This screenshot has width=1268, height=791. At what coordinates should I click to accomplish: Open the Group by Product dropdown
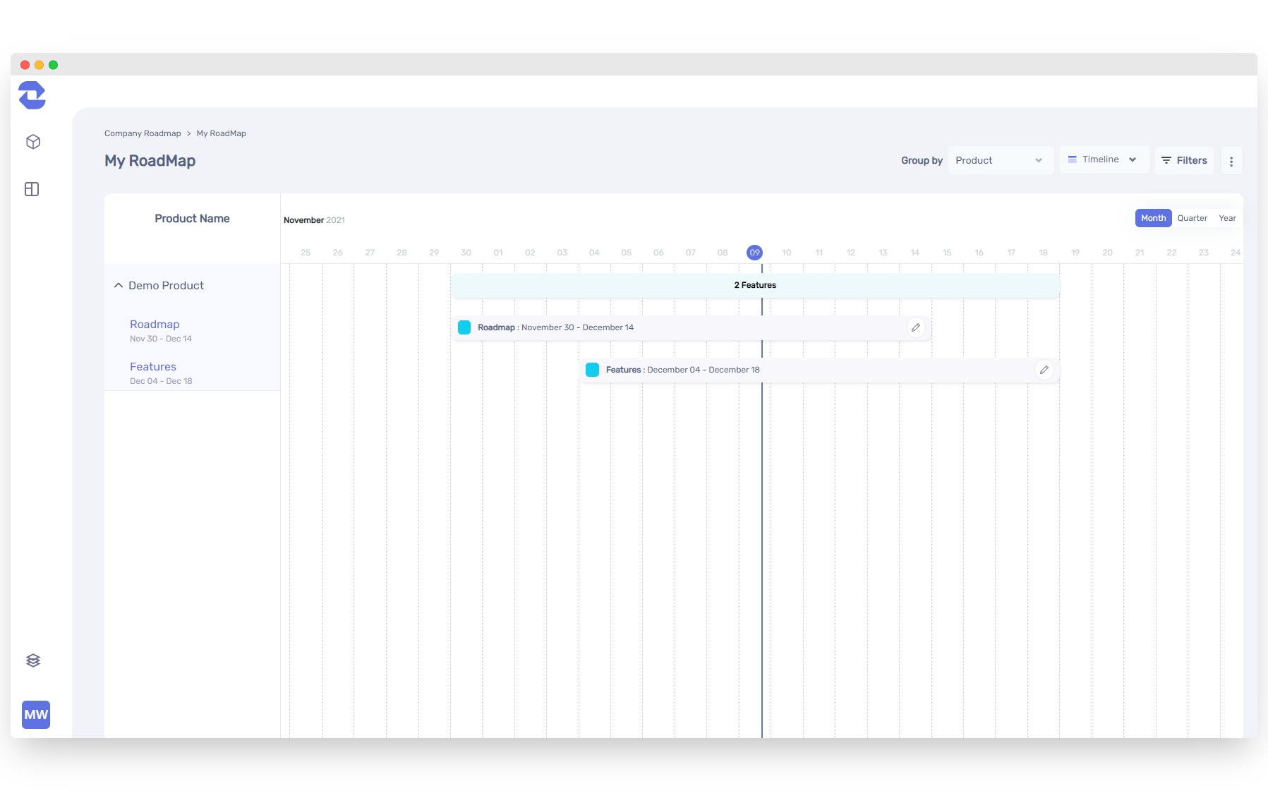pos(1000,160)
